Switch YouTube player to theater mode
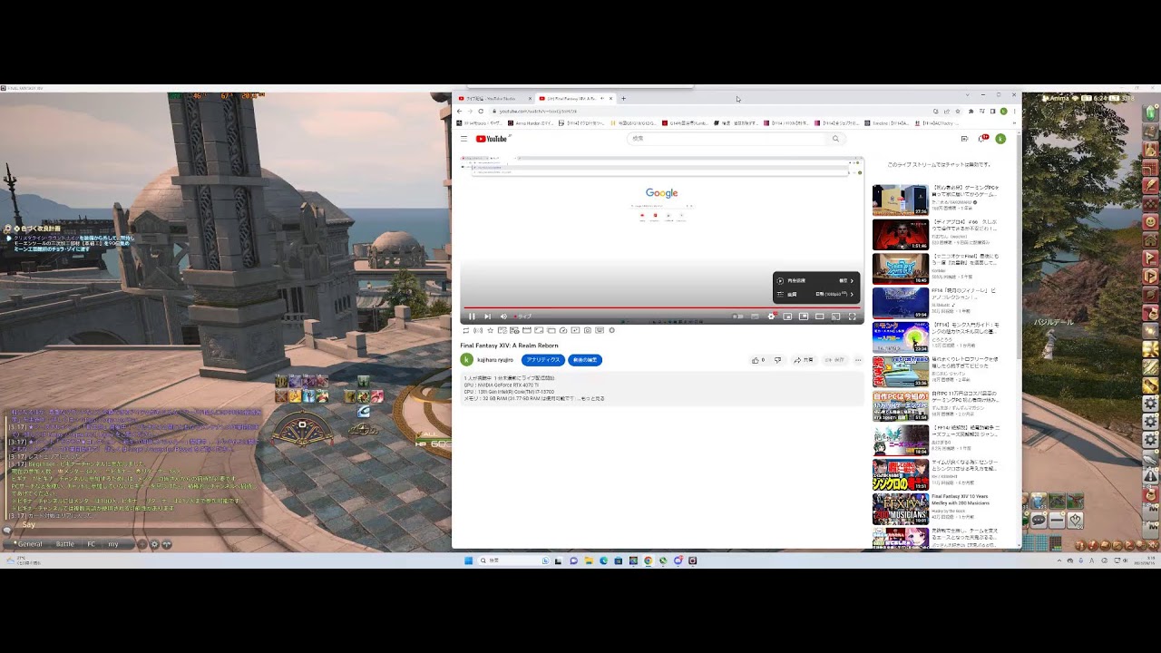 (x=819, y=317)
